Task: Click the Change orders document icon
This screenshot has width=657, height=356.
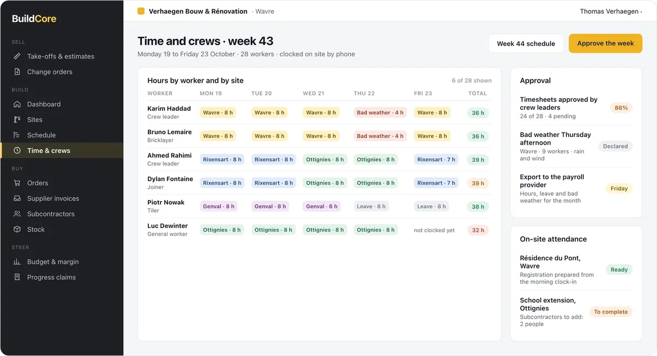Action: (x=17, y=72)
